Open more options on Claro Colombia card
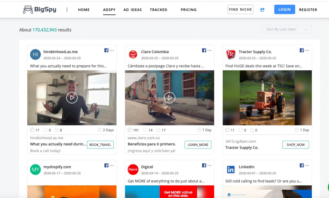329x198 pixels. [209, 50]
